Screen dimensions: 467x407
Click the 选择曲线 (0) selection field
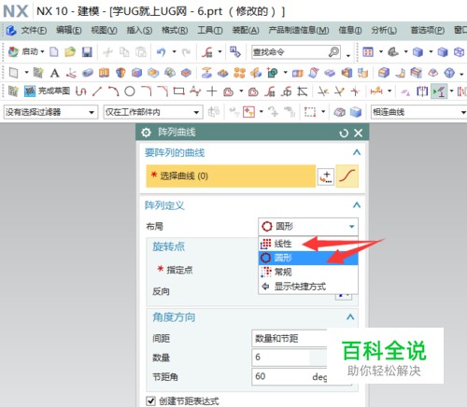pyautogui.click(x=231, y=176)
